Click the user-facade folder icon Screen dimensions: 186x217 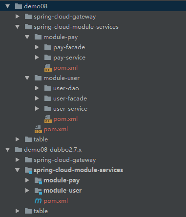point(48,99)
